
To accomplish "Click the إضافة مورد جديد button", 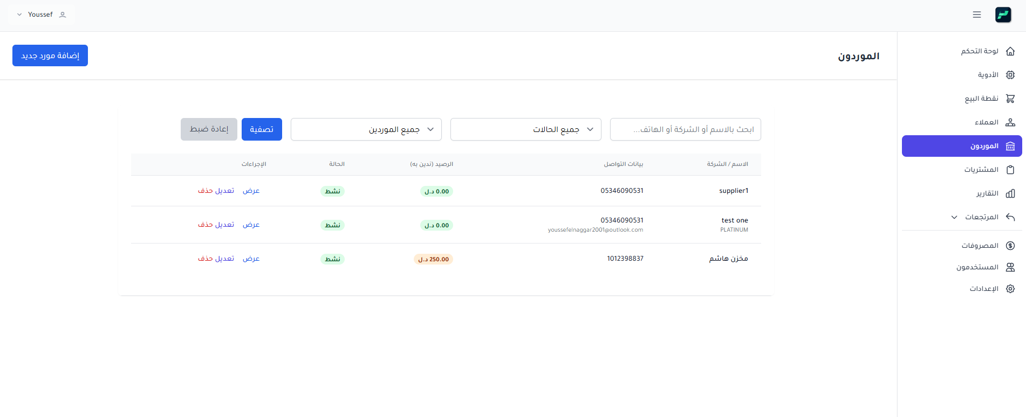I will pos(50,55).
